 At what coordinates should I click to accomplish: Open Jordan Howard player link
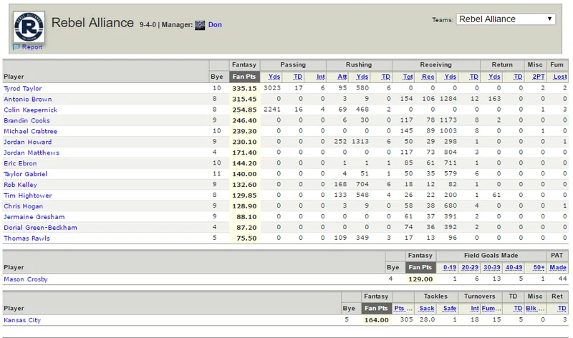[x=28, y=142]
